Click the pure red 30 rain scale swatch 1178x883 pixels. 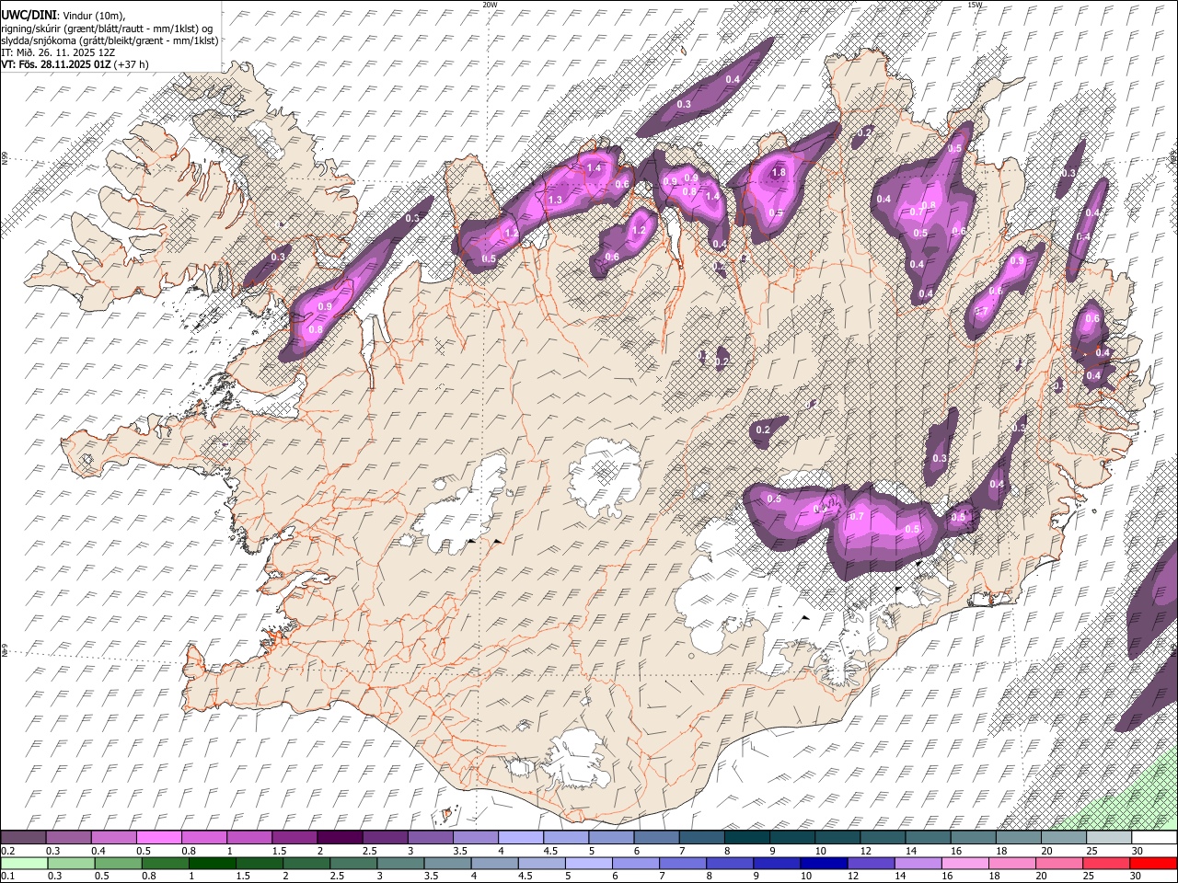click(x=1154, y=864)
